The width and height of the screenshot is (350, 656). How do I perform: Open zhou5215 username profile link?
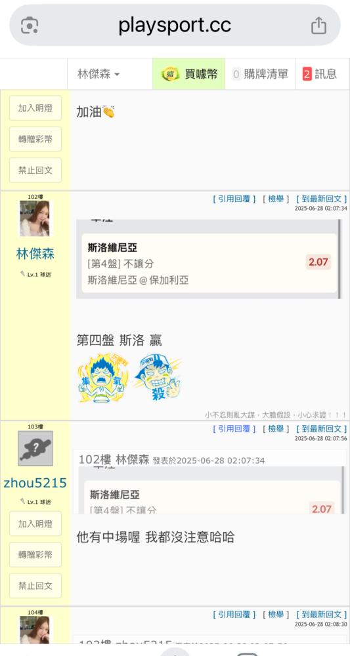pos(35,483)
